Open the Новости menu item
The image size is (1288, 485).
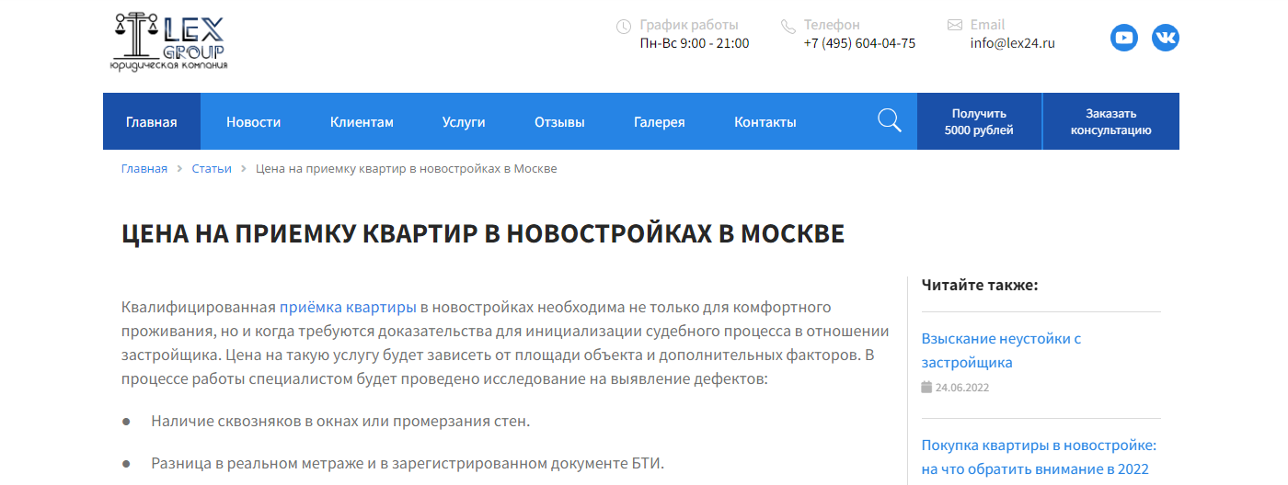tap(254, 121)
